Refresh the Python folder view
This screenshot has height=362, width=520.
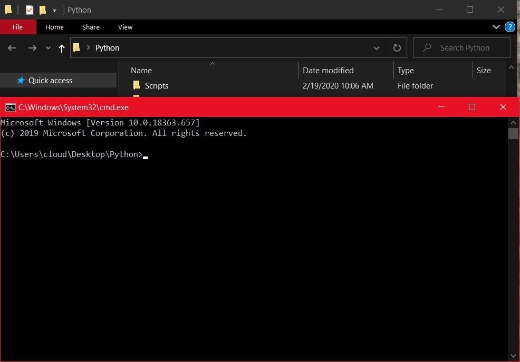tap(397, 48)
